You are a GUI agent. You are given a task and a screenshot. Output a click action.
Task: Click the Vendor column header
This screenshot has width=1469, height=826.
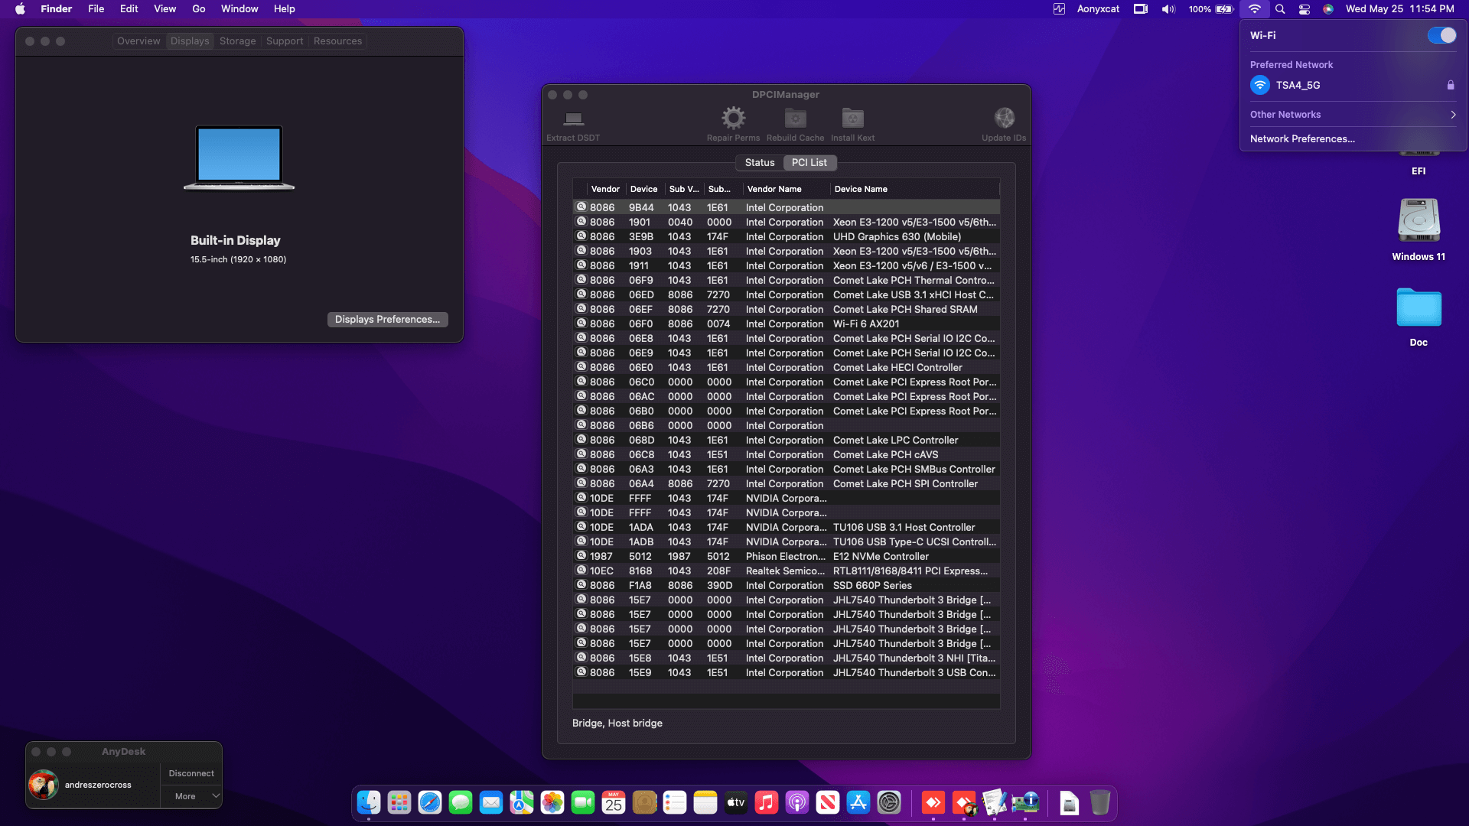tap(605, 189)
